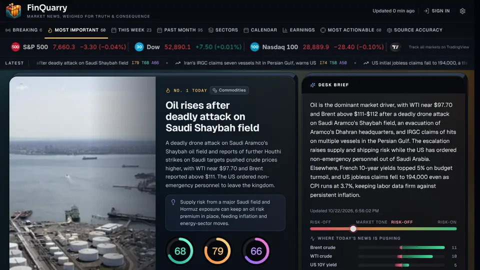The height and width of the screenshot is (270, 480).
Task: Click the Dow value 52,890.1
Action: click(177, 47)
